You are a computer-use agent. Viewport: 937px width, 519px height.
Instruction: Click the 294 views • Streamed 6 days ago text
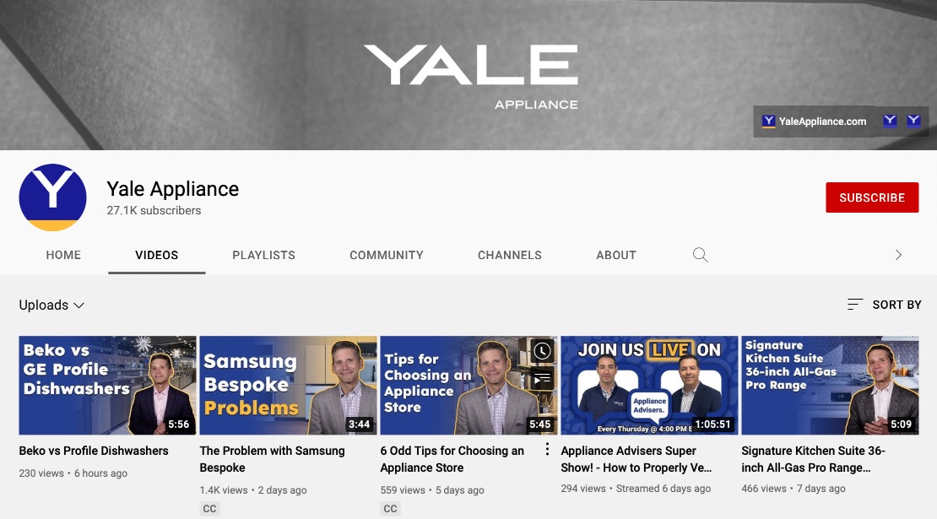click(636, 488)
